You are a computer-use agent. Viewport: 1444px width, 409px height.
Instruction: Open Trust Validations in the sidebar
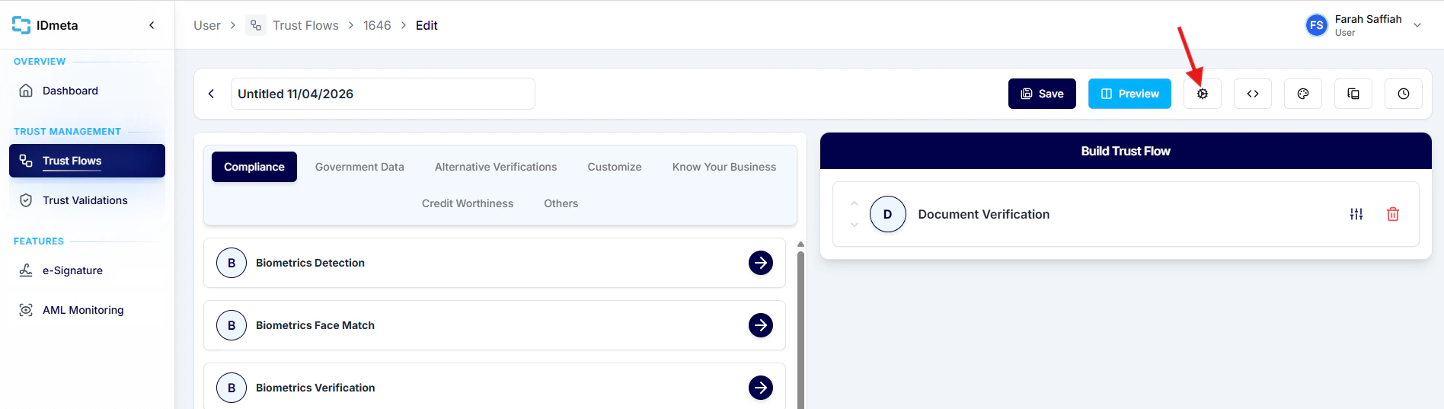tap(87, 200)
